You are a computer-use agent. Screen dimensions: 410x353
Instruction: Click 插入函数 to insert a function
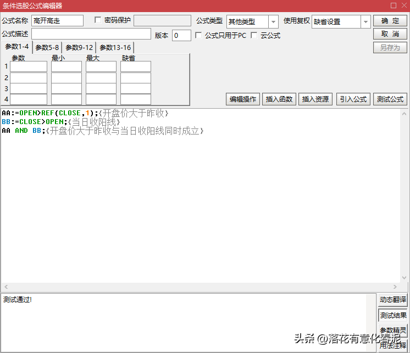coord(279,99)
